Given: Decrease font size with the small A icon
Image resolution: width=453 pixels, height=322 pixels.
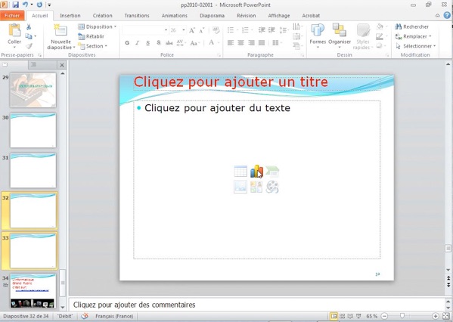Looking at the screenshot, I should (x=202, y=30).
